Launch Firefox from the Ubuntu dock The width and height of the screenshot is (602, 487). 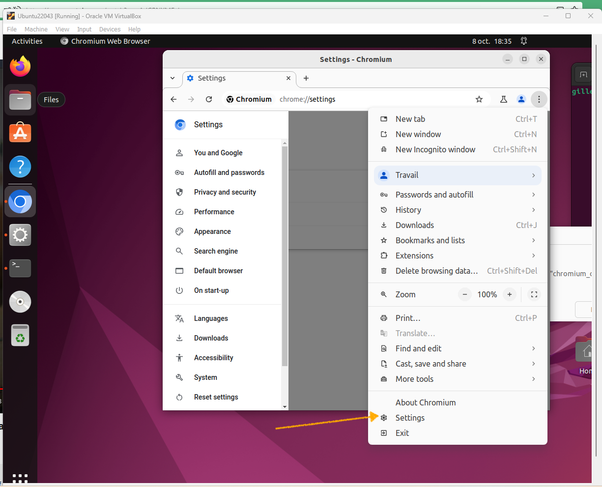[x=20, y=66]
